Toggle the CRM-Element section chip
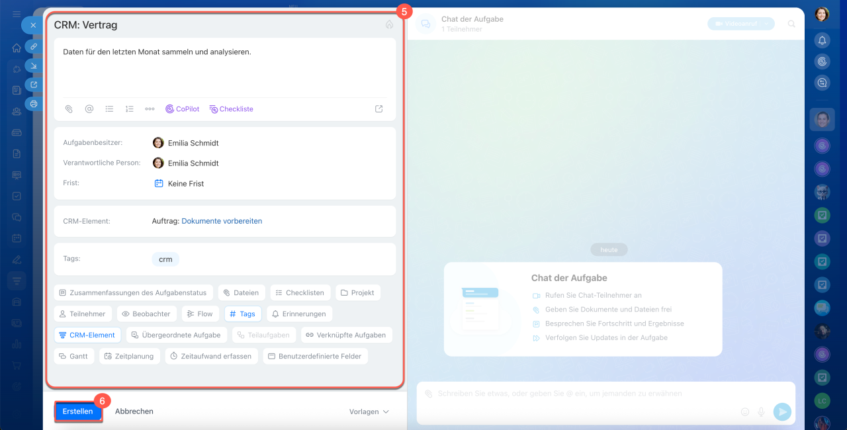 click(x=87, y=335)
